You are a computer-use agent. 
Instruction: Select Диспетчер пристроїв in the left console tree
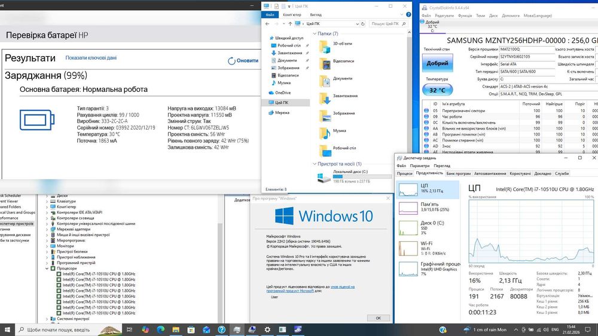click(x=16, y=224)
